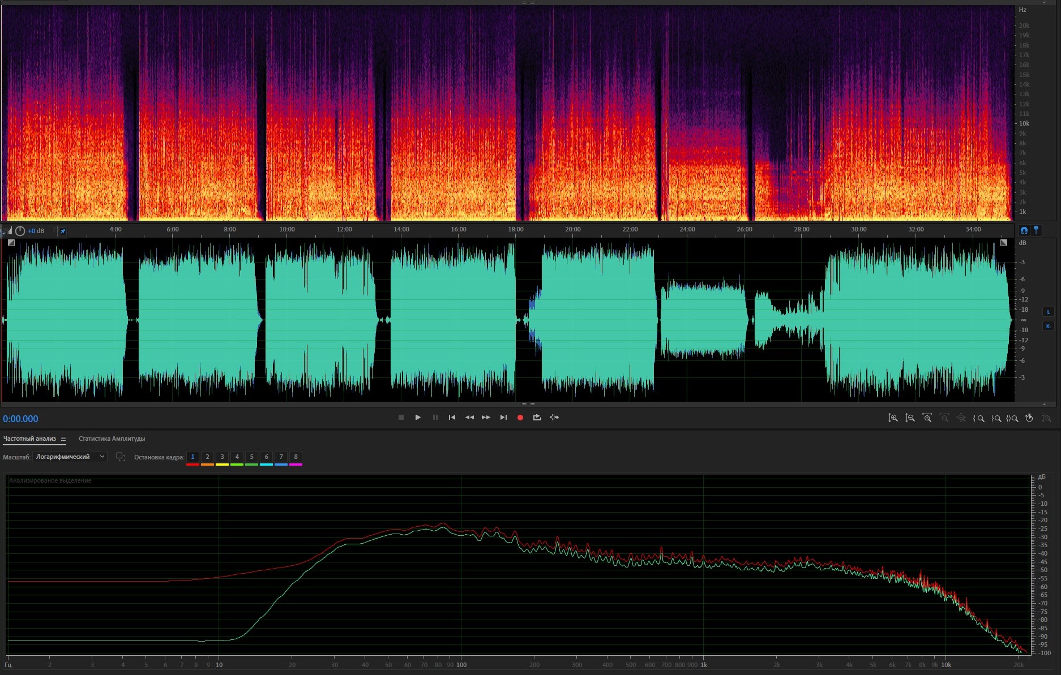Image resolution: width=1061 pixels, height=675 pixels.
Task: Click the Skip Selection icon
Action: tap(554, 418)
